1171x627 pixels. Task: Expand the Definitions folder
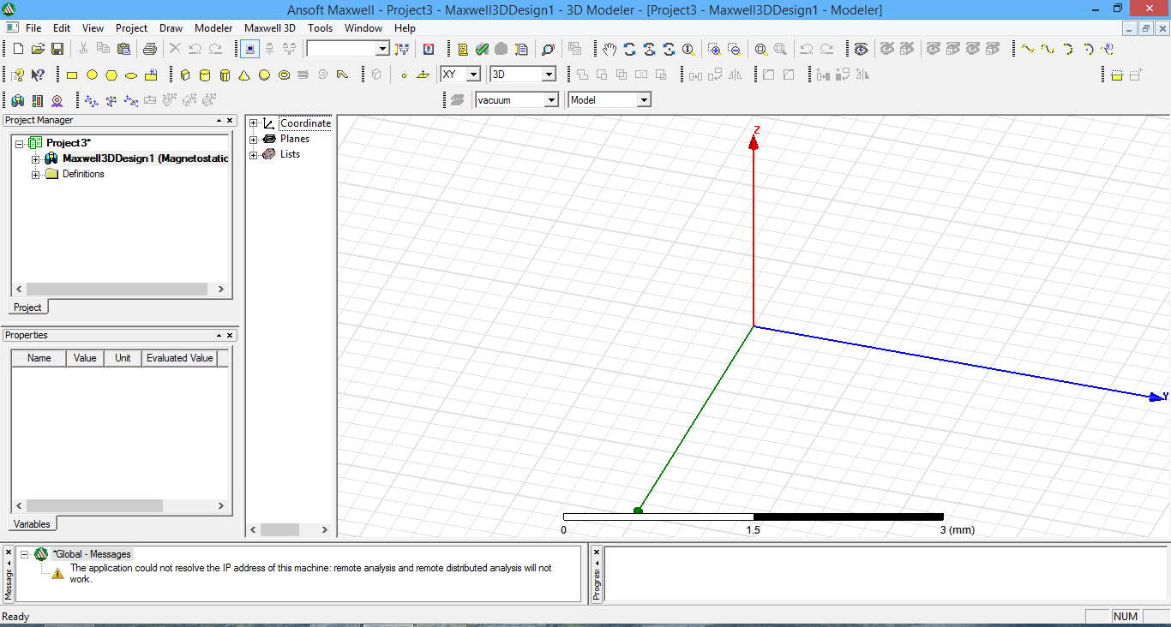coord(35,174)
